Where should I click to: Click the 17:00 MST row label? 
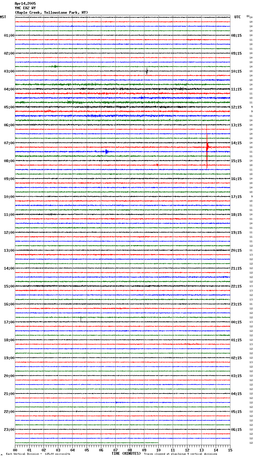9,322
